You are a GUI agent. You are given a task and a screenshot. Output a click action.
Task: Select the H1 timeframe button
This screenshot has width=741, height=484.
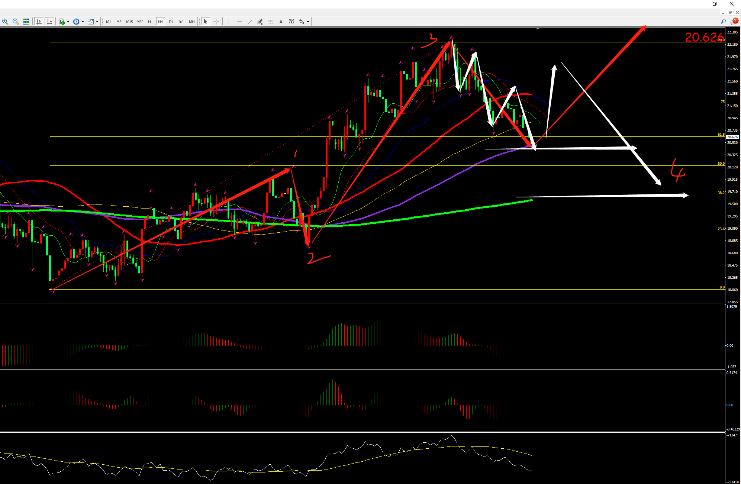[150, 22]
